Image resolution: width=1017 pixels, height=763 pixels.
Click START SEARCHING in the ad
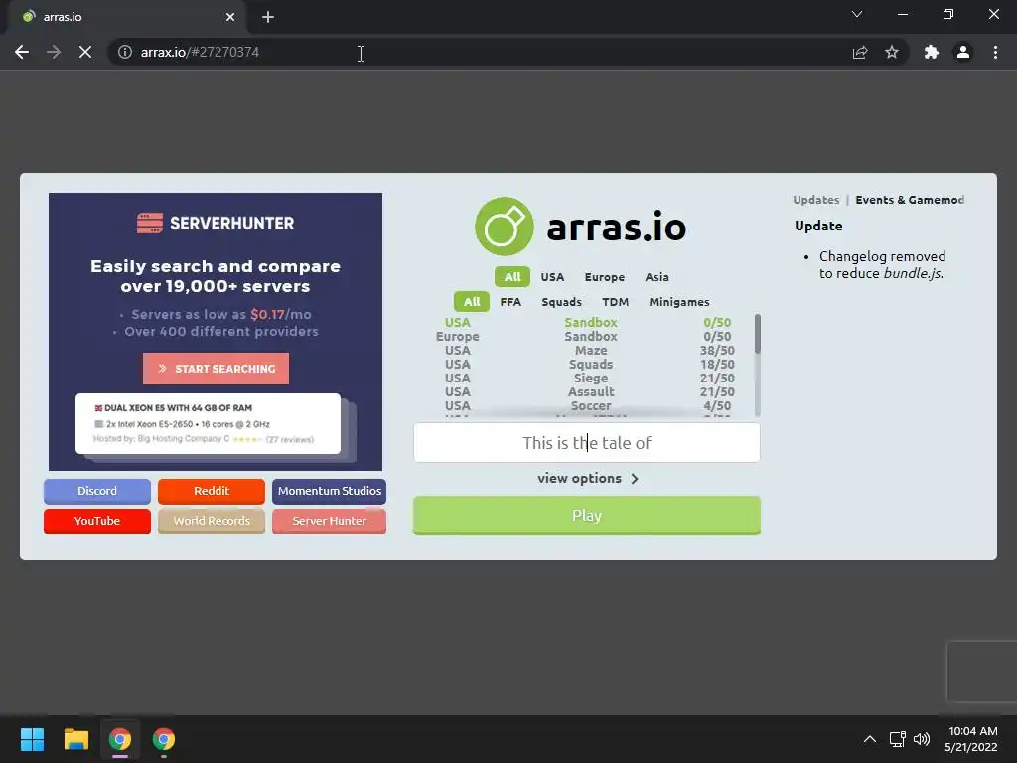pyautogui.click(x=216, y=369)
